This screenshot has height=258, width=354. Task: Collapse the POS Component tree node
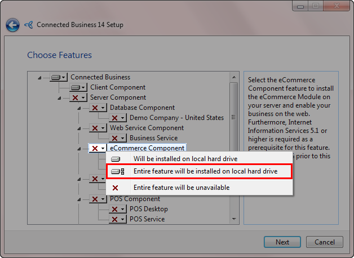79,199
